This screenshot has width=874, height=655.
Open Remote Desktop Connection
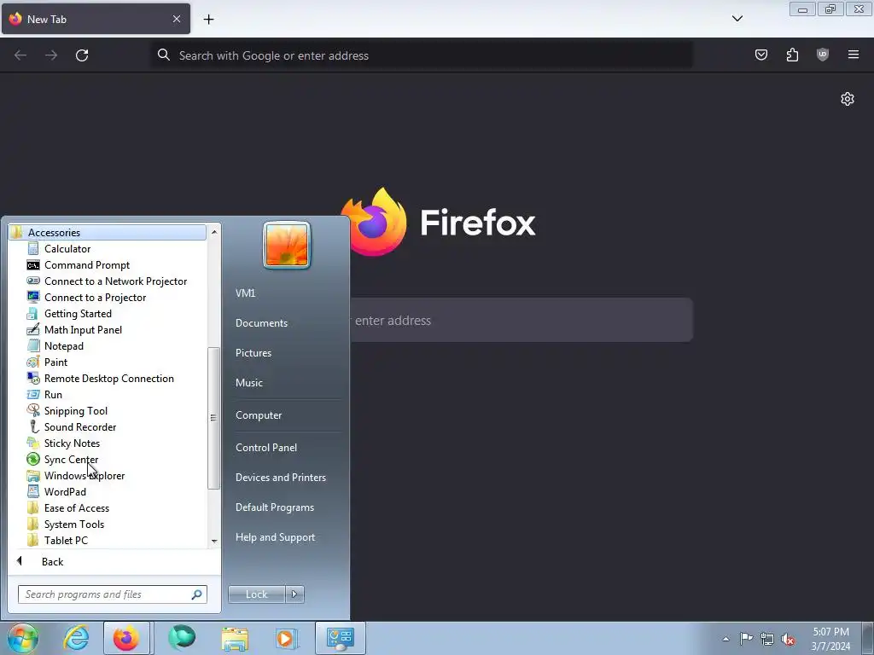click(101, 378)
